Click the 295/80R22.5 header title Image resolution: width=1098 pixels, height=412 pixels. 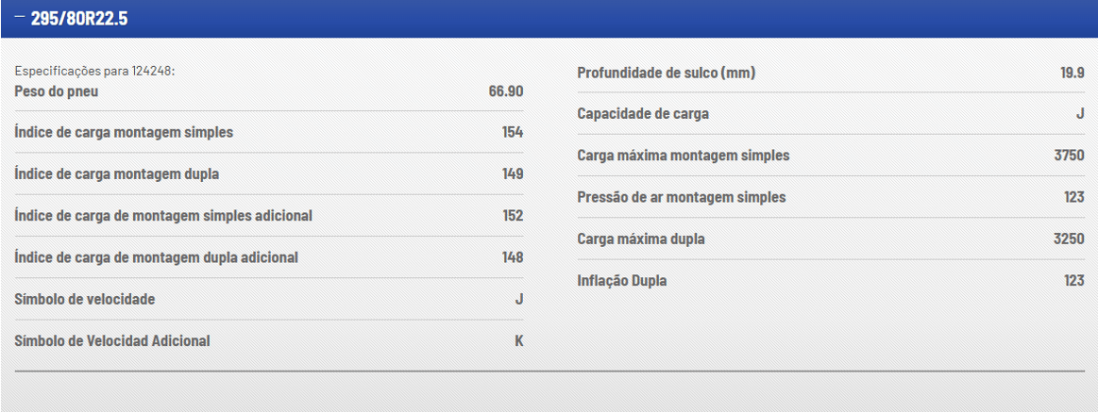coord(79,18)
